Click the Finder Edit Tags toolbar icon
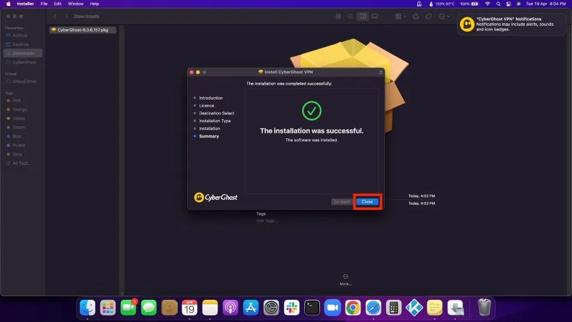The image size is (572, 322). pos(428,17)
